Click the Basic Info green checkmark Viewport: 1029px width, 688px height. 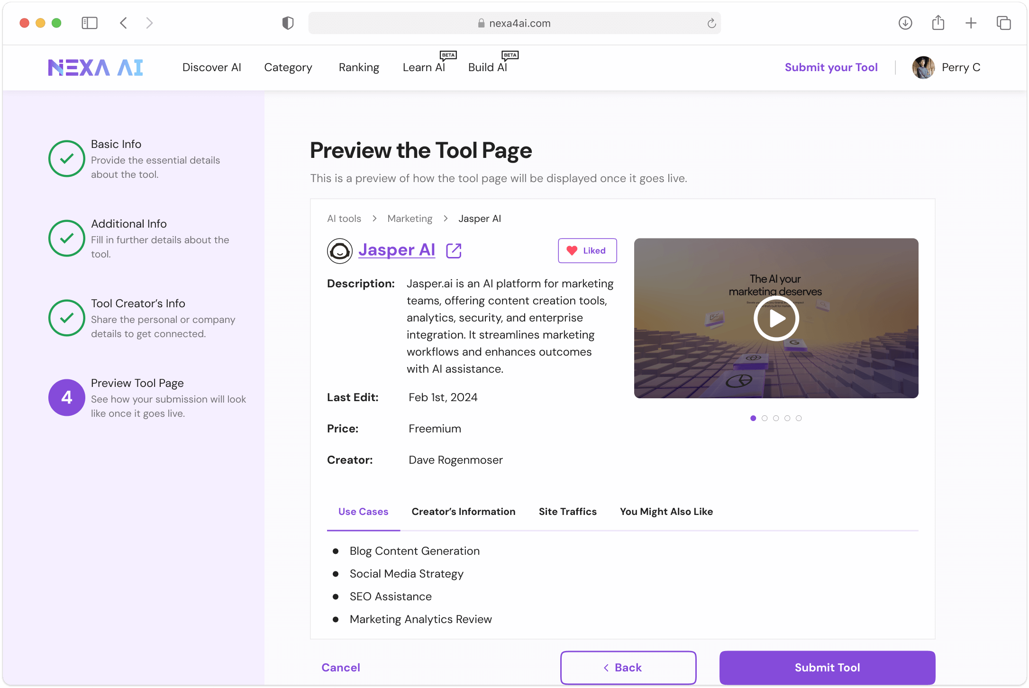66,158
